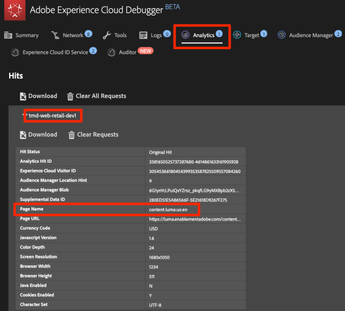This screenshot has width=345, height=311.
Task: Open the Summary tab
Action: click(22, 35)
